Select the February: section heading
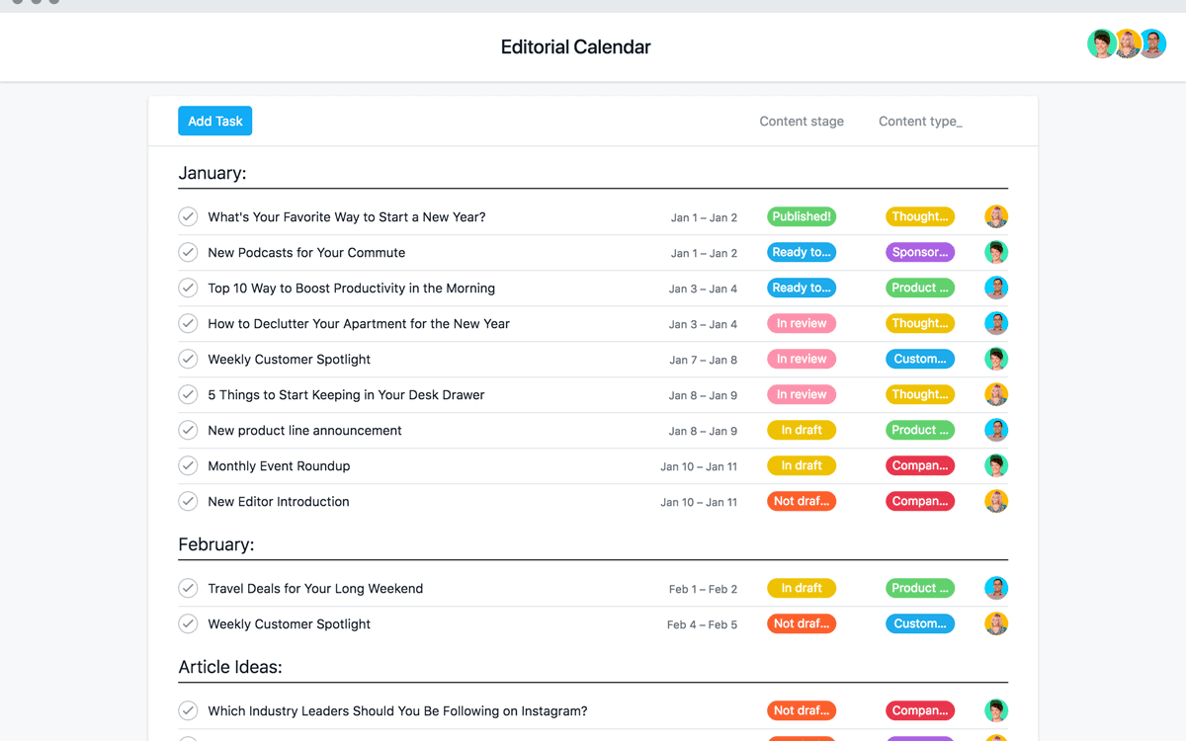 tap(216, 544)
